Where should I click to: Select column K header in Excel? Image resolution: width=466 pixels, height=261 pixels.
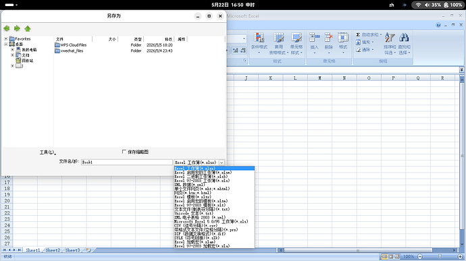tap(270, 78)
